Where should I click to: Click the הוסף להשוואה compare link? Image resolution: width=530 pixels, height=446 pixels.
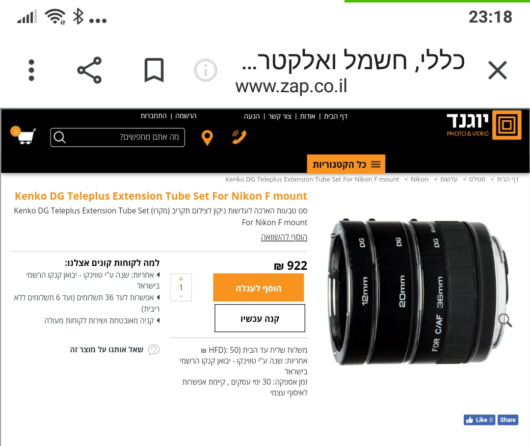tap(284, 237)
